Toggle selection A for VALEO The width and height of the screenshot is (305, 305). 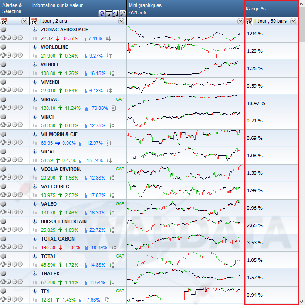point(3,212)
